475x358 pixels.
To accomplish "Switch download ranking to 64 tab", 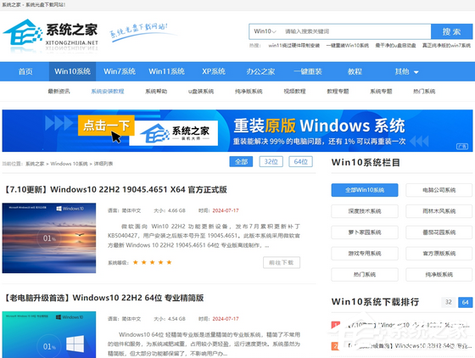I will (x=466, y=302).
